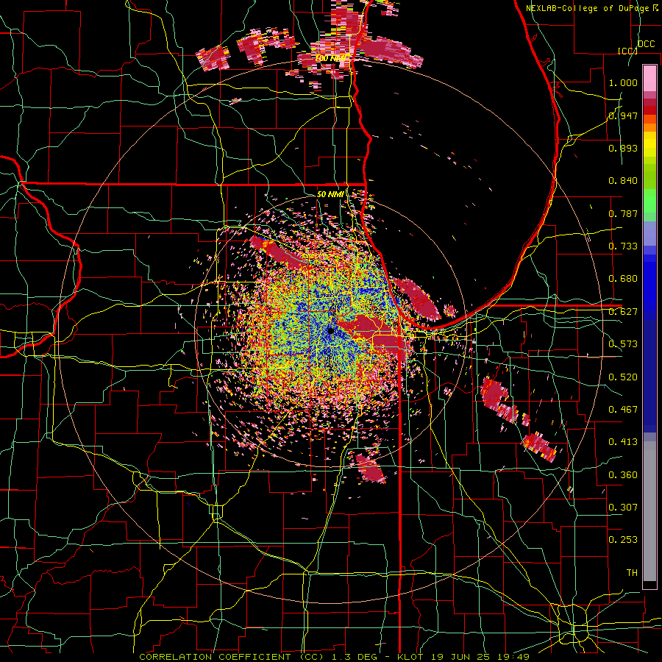Click the 100 NMI range ring label

tap(332, 58)
